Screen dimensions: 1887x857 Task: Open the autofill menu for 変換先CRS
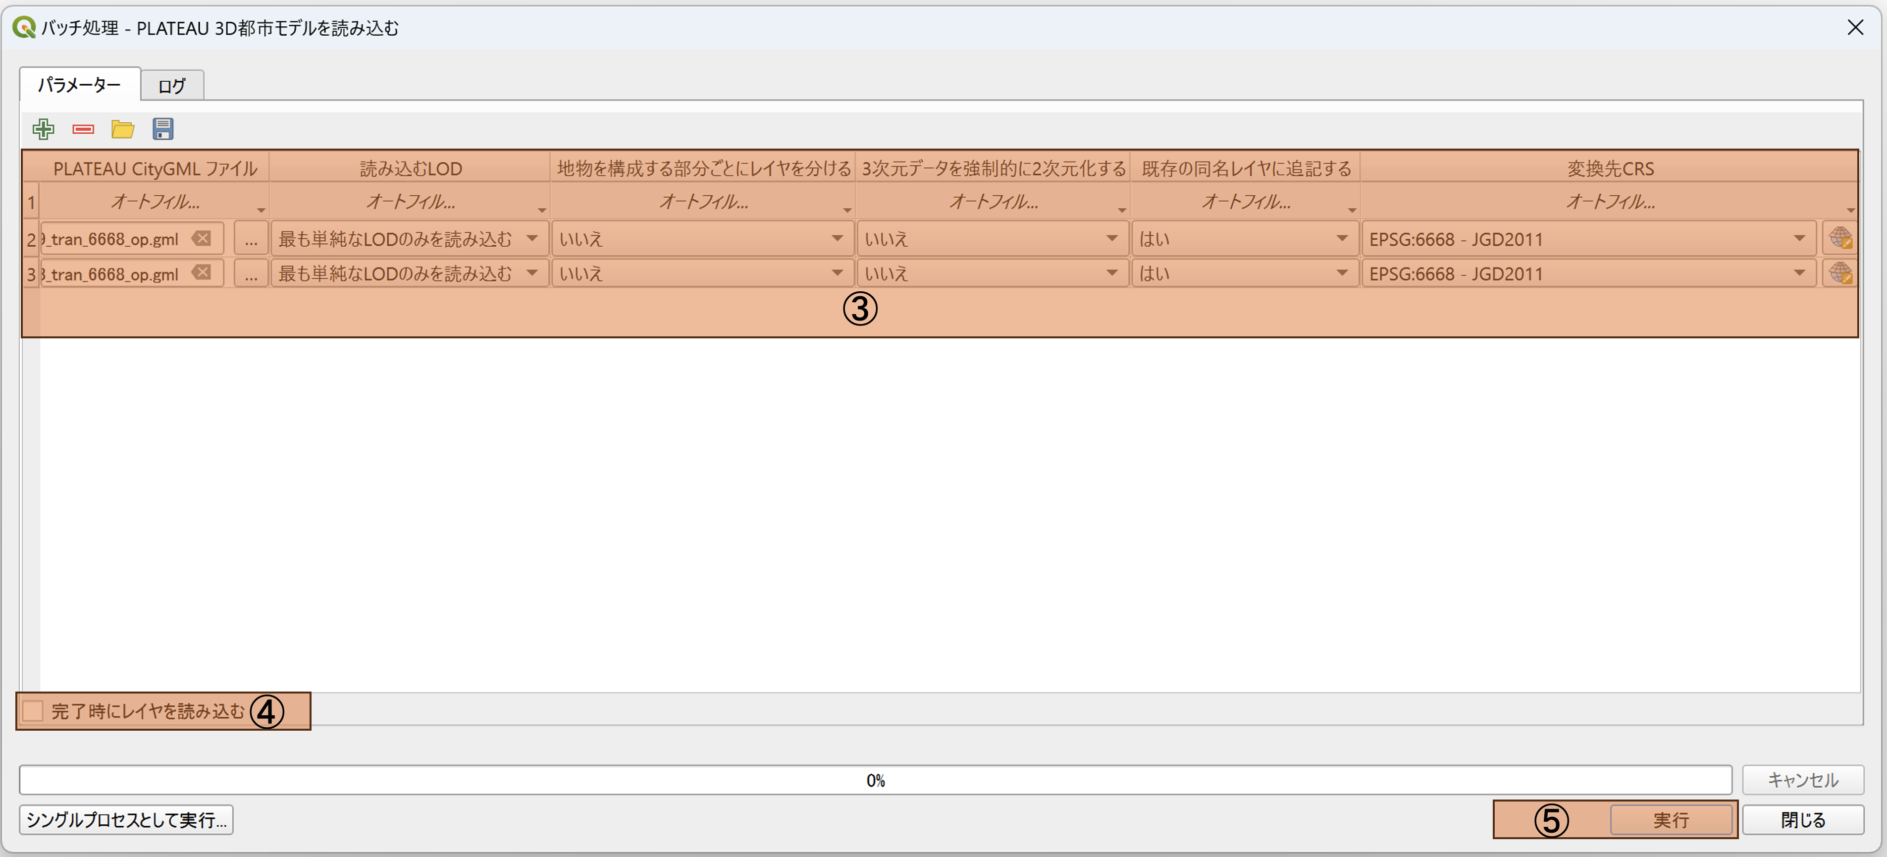click(x=1609, y=202)
